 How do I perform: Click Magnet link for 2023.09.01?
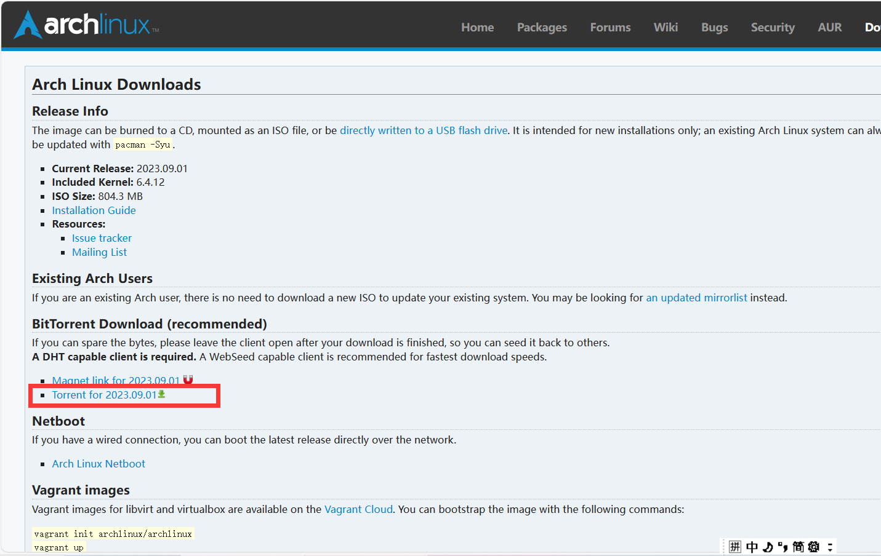pos(116,380)
